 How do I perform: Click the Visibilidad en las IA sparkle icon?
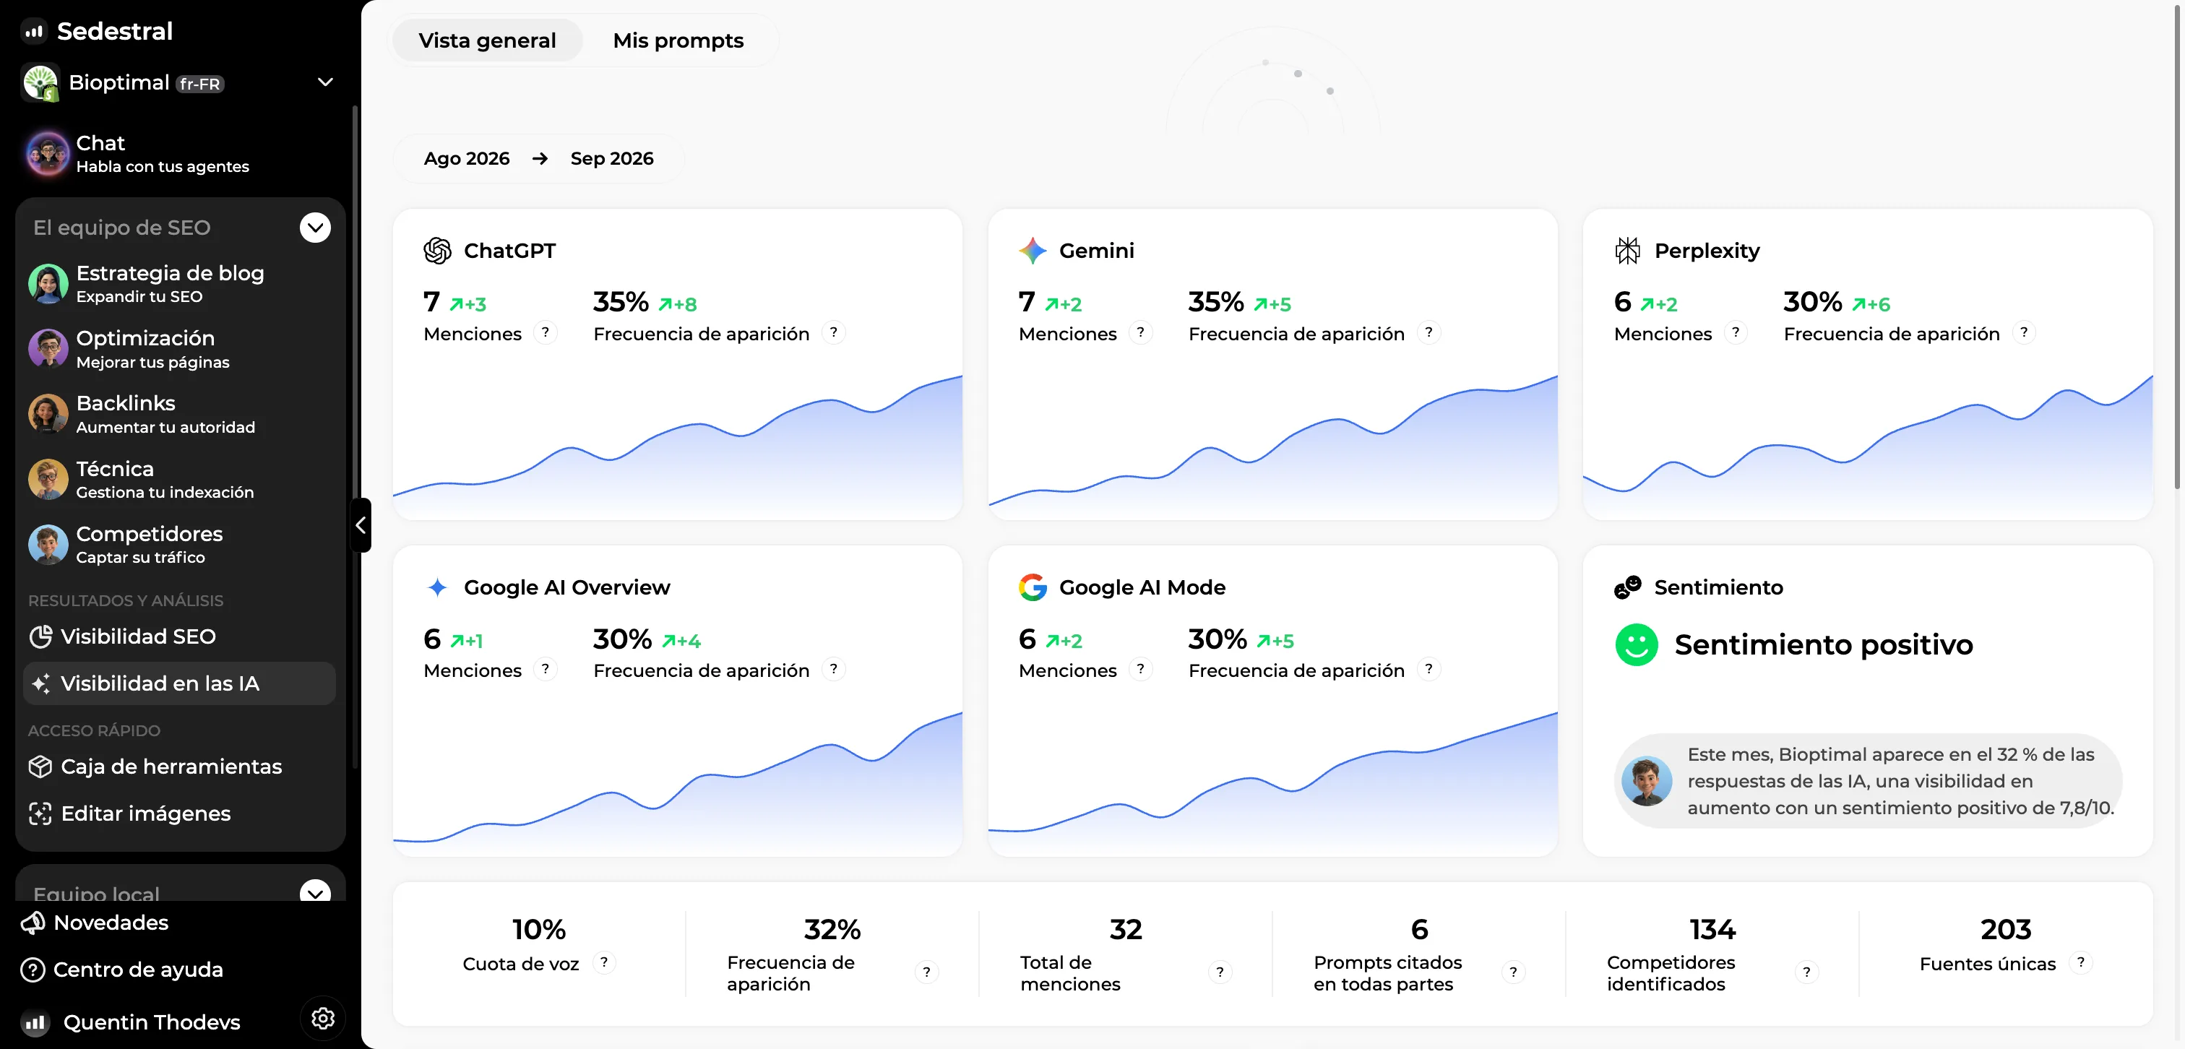pyautogui.click(x=40, y=683)
